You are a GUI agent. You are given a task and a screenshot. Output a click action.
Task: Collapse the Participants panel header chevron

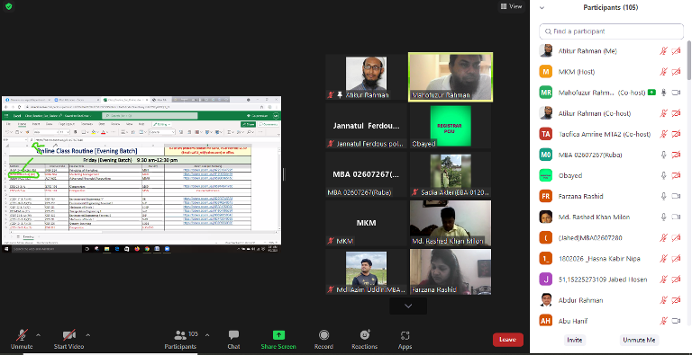point(542,7)
